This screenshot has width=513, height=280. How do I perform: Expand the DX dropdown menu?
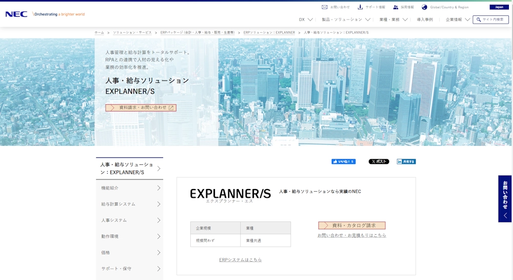click(306, 20)
